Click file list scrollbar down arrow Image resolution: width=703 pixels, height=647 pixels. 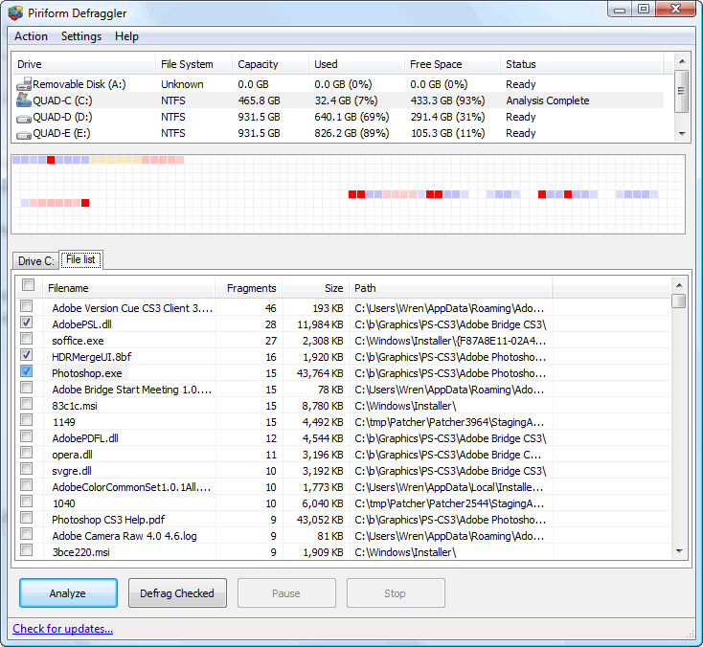[x=679, y=550]
